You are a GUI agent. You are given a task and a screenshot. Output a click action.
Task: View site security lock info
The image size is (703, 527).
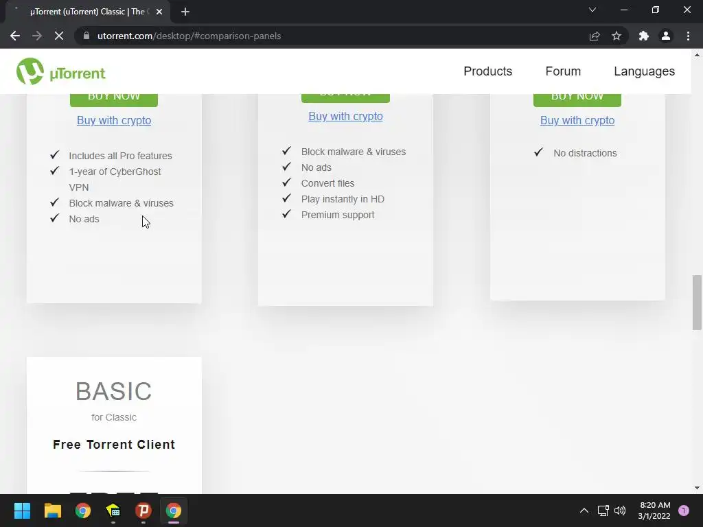[87, 36]
